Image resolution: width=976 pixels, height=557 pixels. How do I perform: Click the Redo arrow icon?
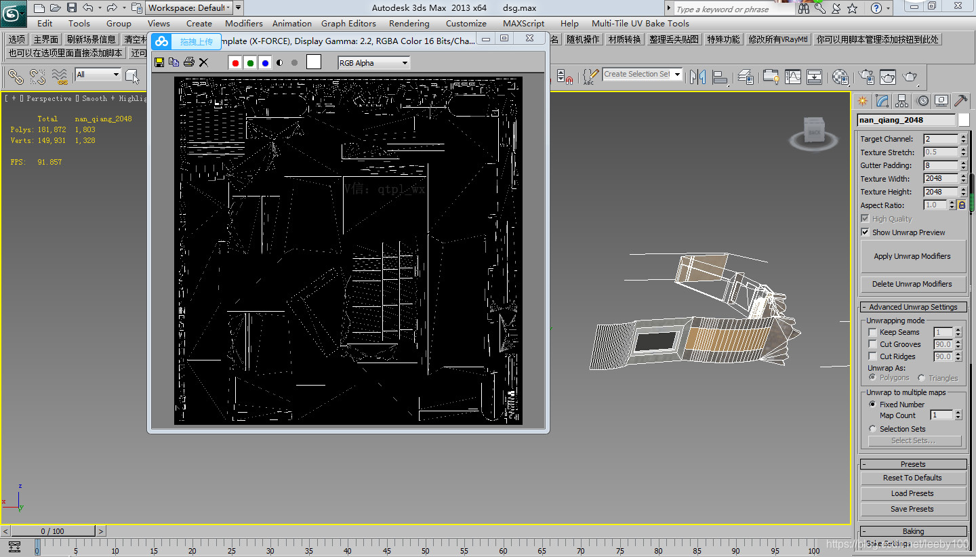[x=112, y=8]
